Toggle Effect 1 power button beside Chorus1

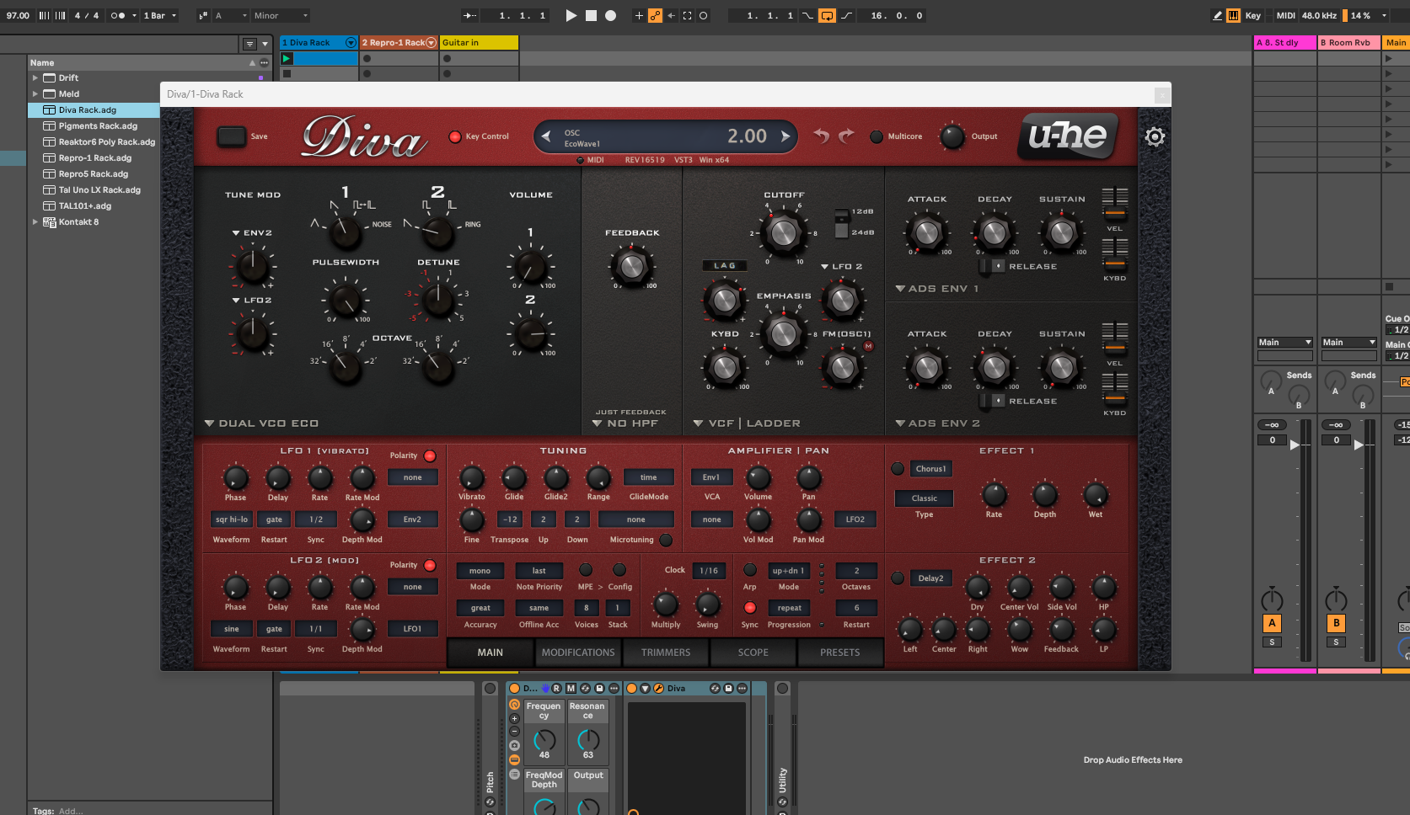point(898,469)
